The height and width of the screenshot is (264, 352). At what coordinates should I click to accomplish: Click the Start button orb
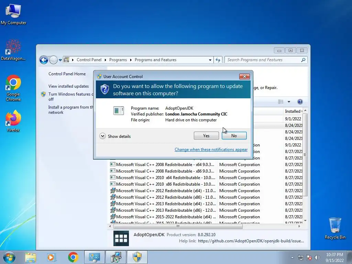click(x=9, y=257)
